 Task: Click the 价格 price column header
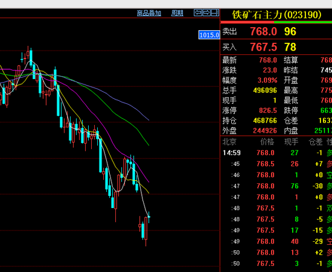(267, 142)
